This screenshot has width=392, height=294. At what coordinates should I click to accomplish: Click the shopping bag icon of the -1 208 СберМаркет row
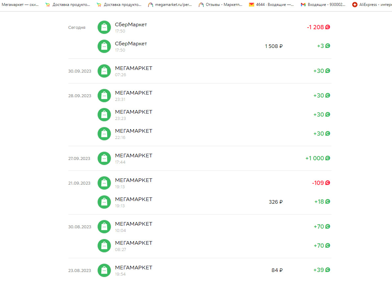pyautogui.click(x=104, y=27)
